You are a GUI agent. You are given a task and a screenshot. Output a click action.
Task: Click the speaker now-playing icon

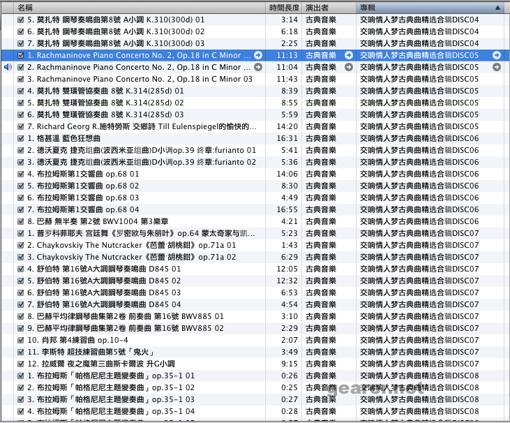(x=8, y=67)
